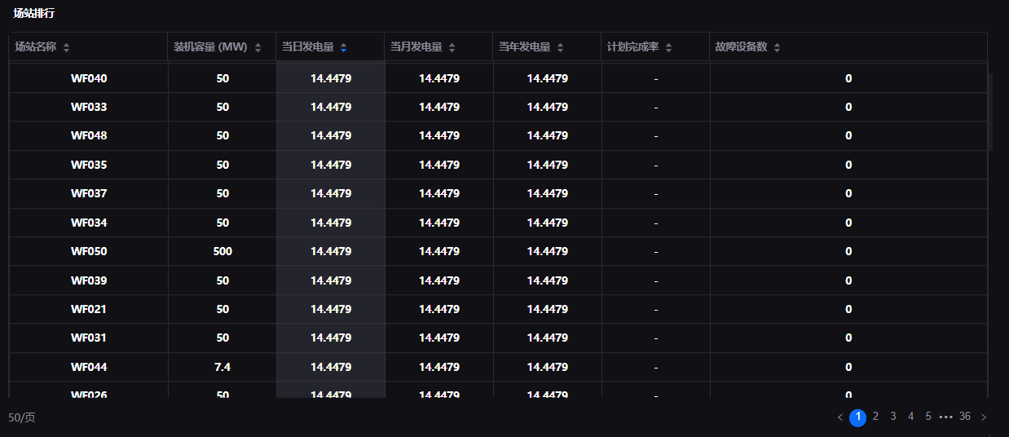
Task: Switch to page 5
Action: 928,417
